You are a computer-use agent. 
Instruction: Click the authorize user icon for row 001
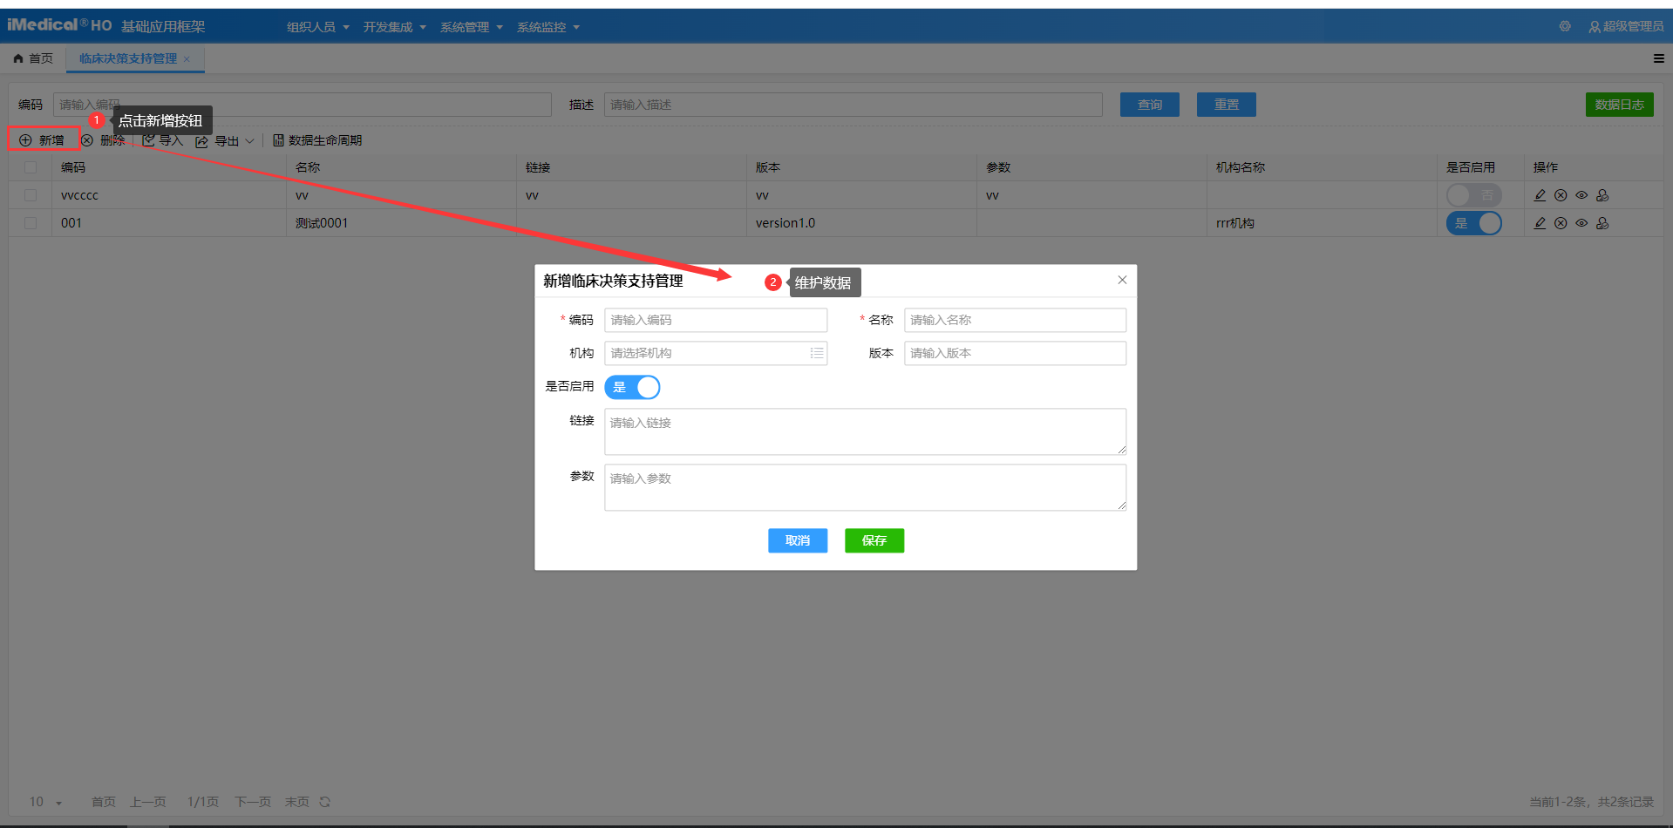point(1602,223)
